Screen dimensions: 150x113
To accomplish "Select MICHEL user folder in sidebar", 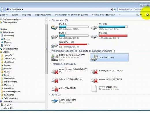I will tap(6, 52).
